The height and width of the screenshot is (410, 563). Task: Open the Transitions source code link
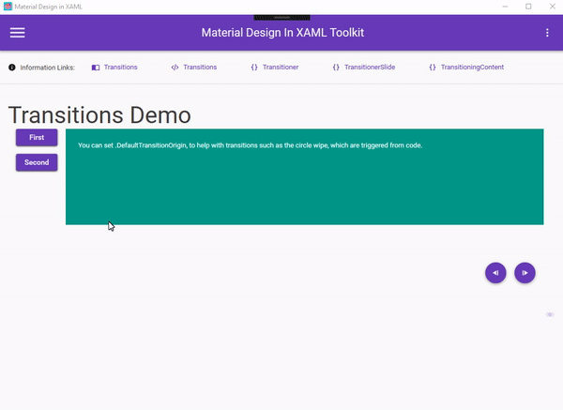[194, 68]
